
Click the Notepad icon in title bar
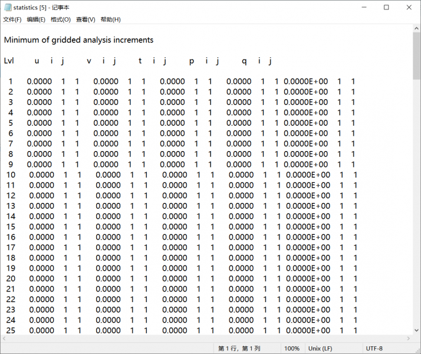8,7
